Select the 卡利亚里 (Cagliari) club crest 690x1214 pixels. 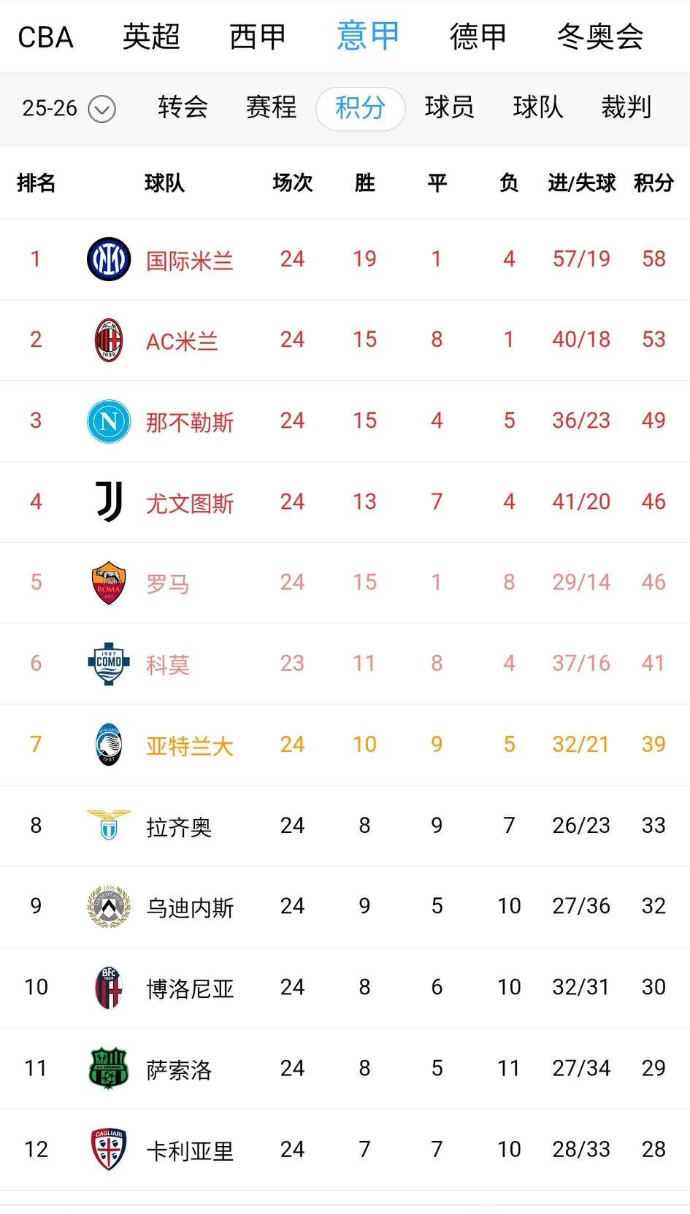click(x=108, y=1150)
